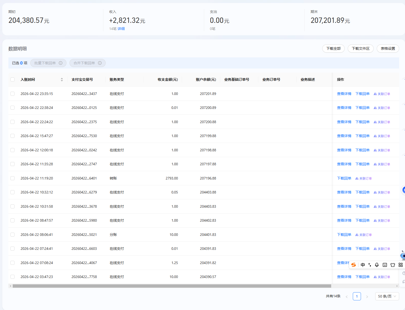Screen dimensions: 405x310
Task: Click the Sogou input method logo
Action: pos(354,265)
